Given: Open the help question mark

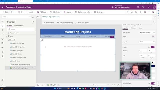Looking at the screenshot, I should pyautogui.click(x=148, y=7).
